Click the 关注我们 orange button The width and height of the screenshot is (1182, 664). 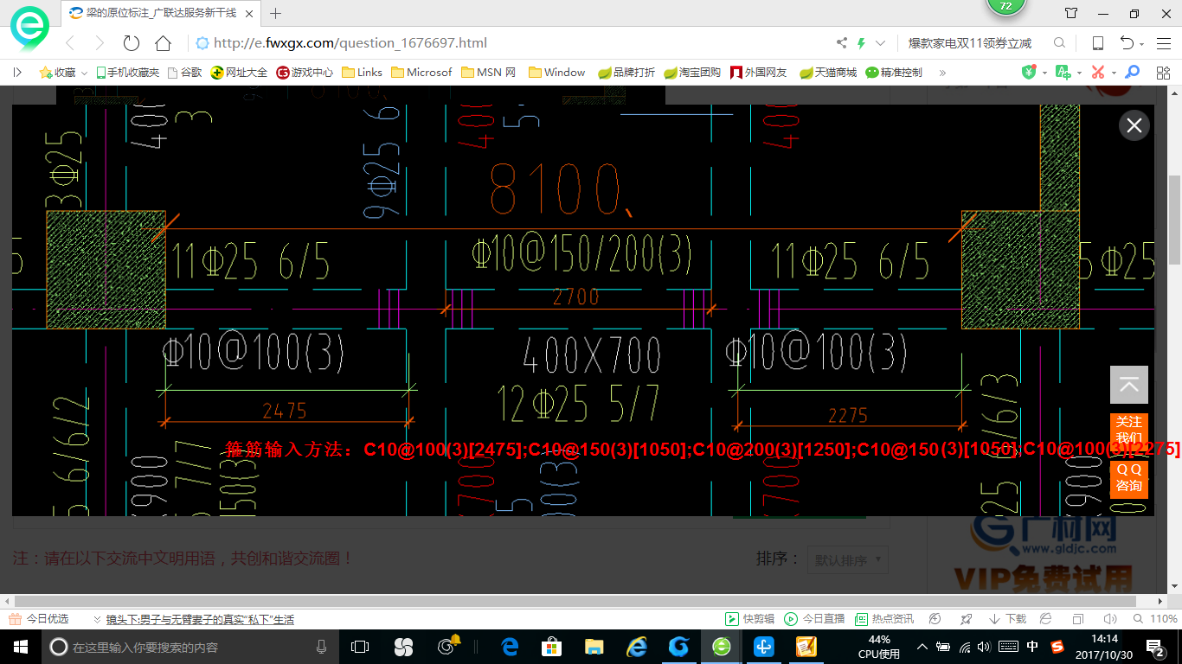pyautogui.click(x=1129, y=430)
